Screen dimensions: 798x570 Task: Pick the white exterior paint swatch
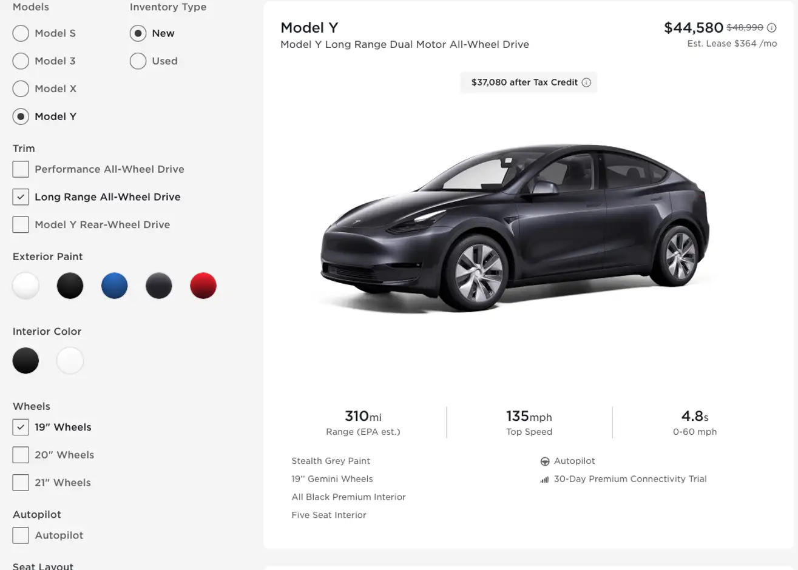[x=25, y=286]
